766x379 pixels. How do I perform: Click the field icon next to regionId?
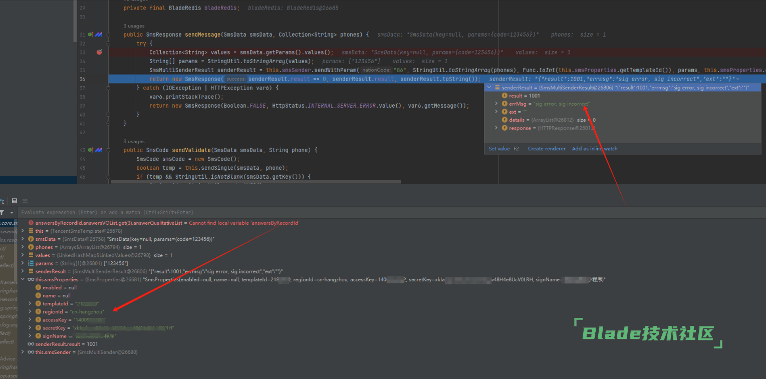coord(38,311)
